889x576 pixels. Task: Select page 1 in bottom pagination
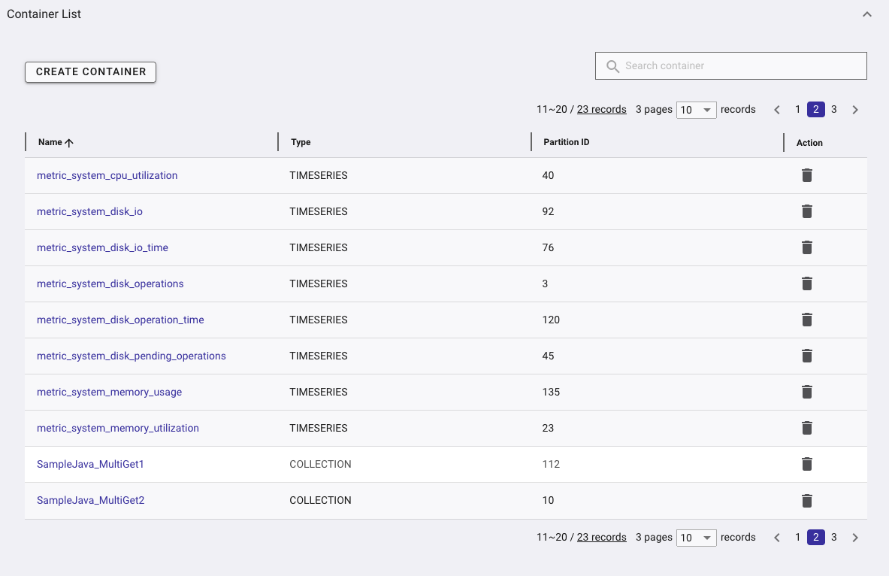[x=798, y=538]
